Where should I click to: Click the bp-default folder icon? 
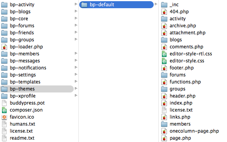(84, 5)
